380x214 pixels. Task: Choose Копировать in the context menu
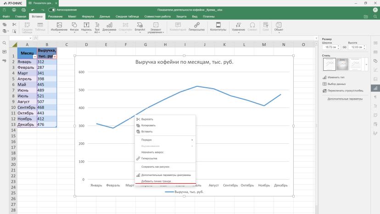(x=165, y=125)
